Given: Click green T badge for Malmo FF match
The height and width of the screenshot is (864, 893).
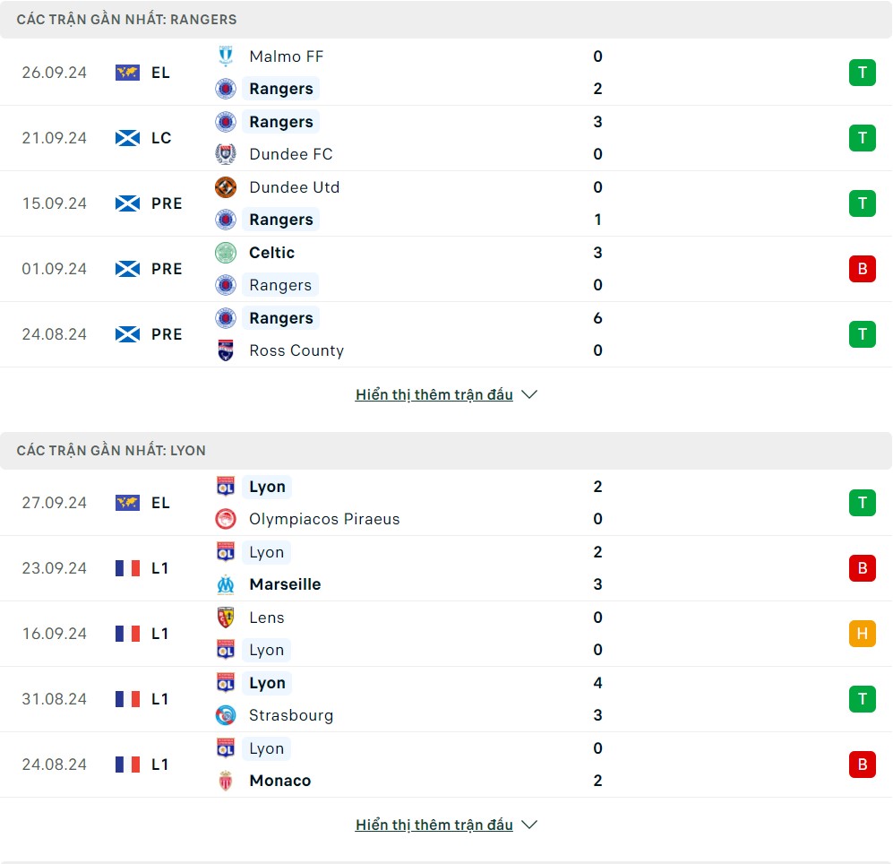Looking at the screenshot, I should pos(863,73).
